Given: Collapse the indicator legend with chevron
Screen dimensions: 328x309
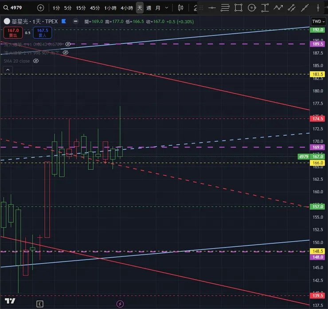Looking at the screenshot, I should pyautogui.click(x=8, y=70).
